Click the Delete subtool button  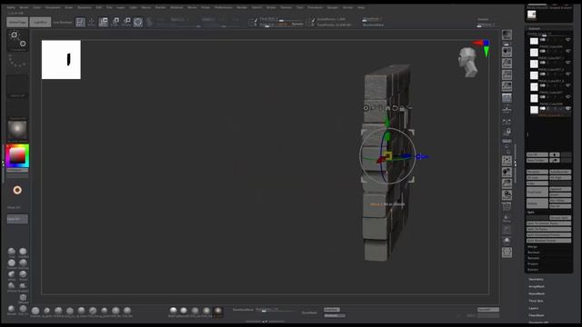537,203
